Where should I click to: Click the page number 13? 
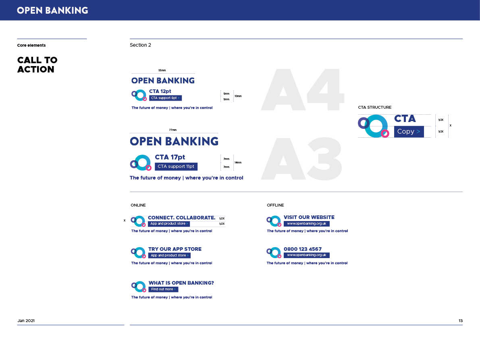pyautogui.click(x=460, y=320)
